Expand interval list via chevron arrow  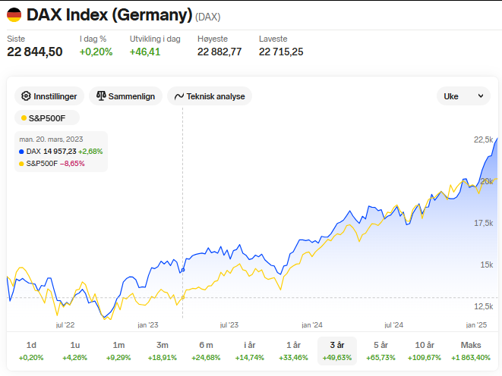tap(480, 96)
